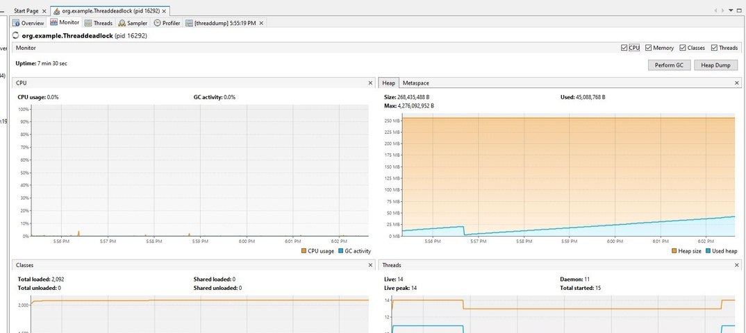Close the Threads graph panel

(x=737, y=265)
